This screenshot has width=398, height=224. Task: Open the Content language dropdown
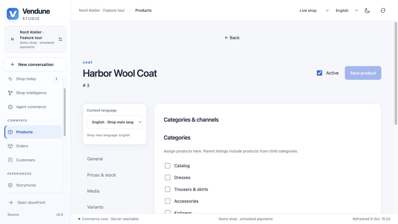pos(115,122)
